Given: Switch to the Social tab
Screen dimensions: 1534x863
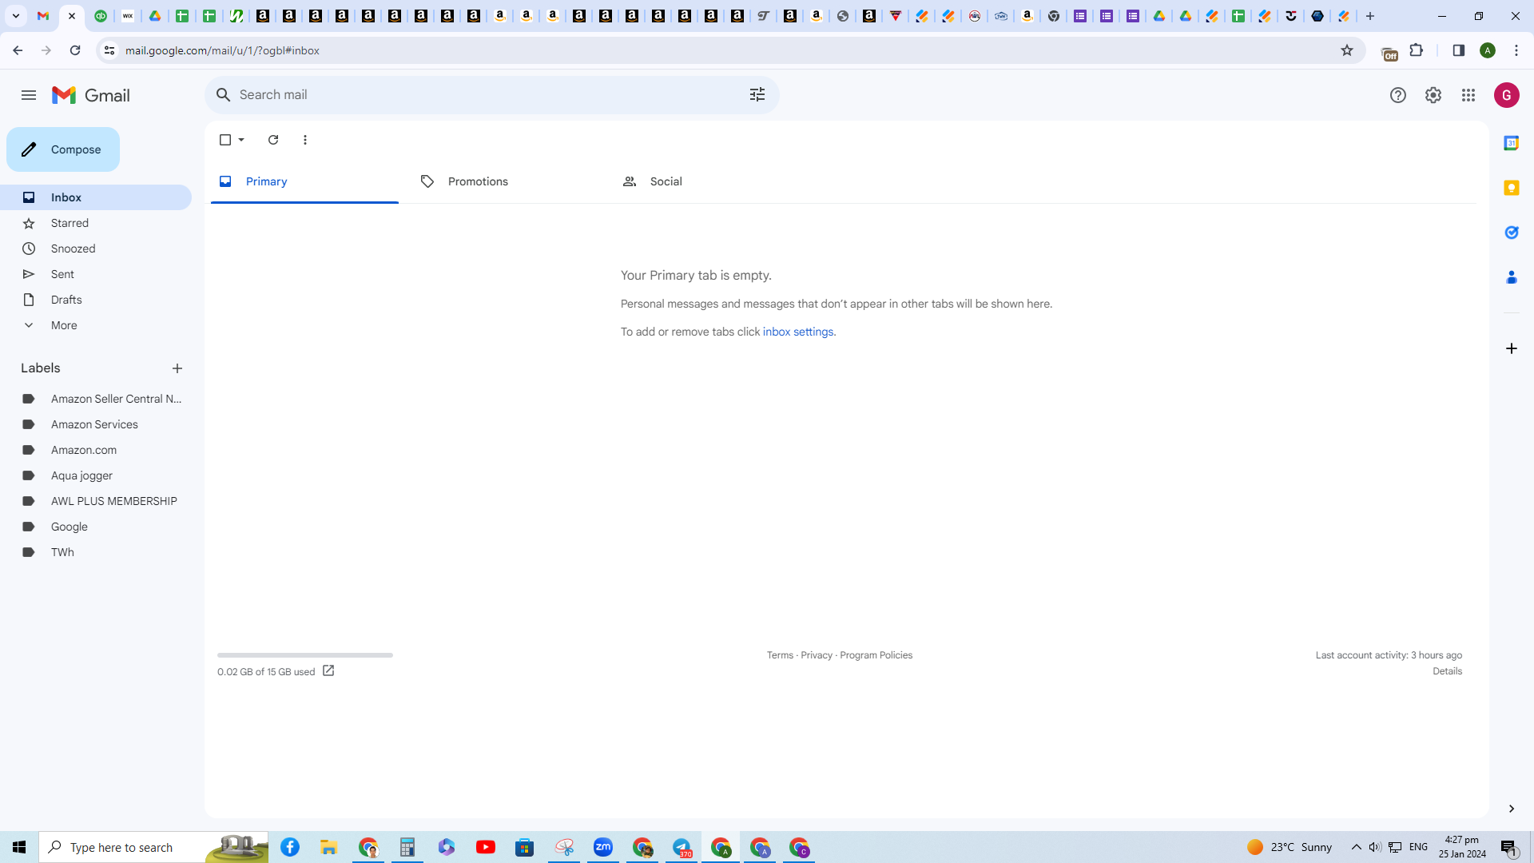Looking at the screenshot, I should click(x=708, y=181).
